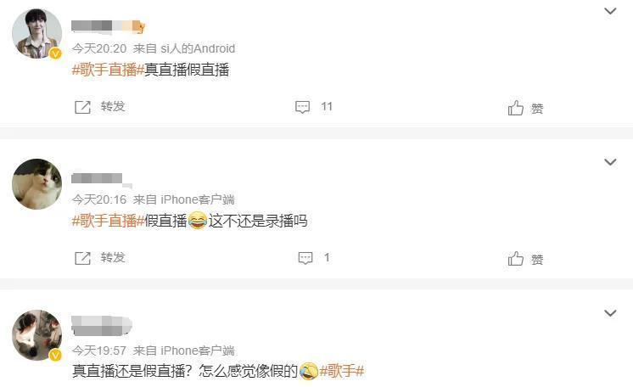
Task: Open #歌手# hashtag in third post
Action: click(342, 370)
